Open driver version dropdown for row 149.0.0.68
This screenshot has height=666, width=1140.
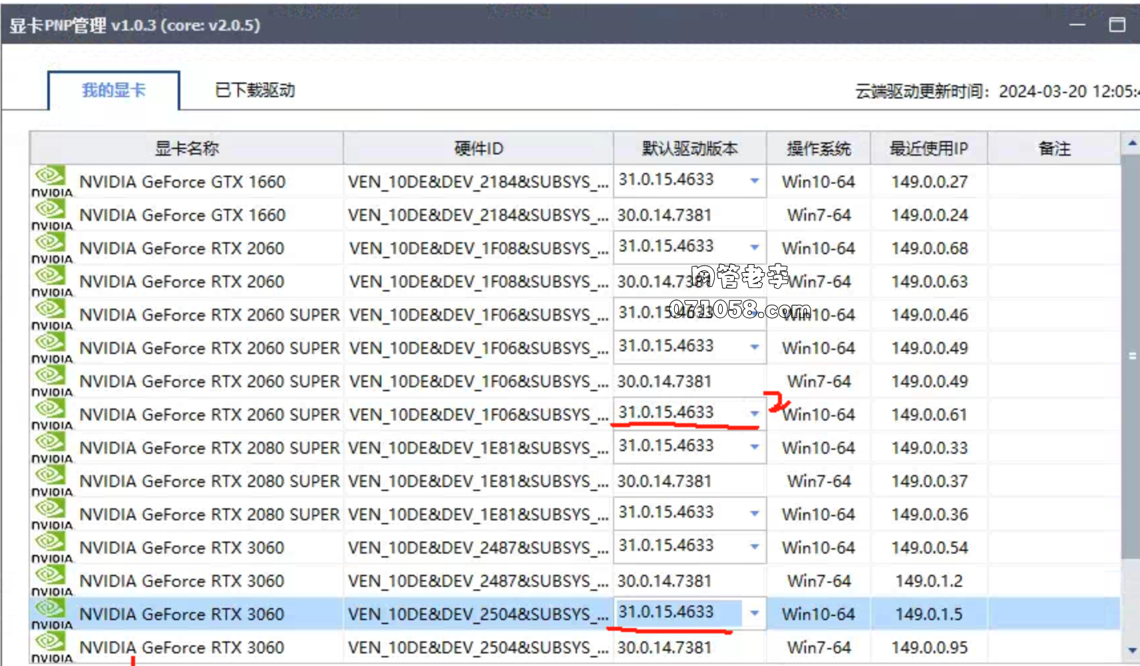coord(754,248)
